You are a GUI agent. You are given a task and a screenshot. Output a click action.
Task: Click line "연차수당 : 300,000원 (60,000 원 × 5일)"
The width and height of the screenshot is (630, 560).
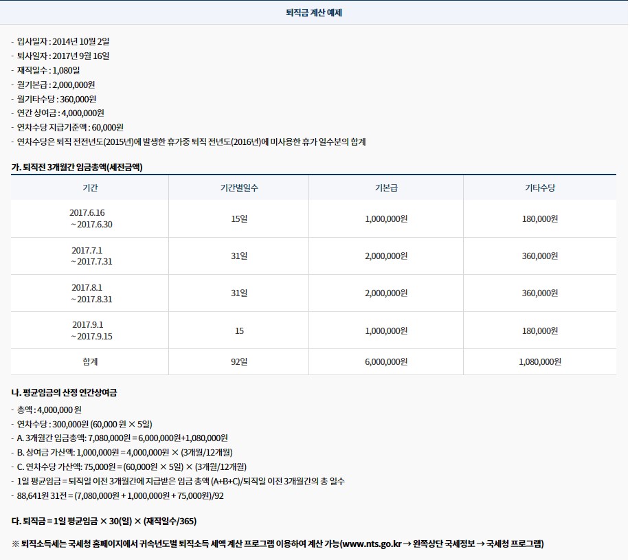tap(85, 424)
